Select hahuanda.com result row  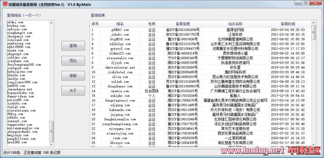(200, 110)
